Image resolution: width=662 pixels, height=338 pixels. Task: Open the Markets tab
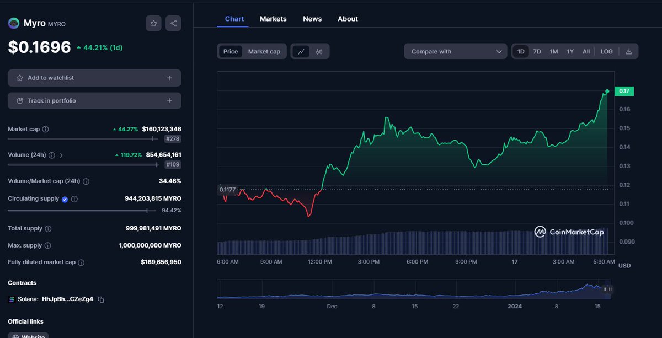pyautogui.click(x=273, y=19)
